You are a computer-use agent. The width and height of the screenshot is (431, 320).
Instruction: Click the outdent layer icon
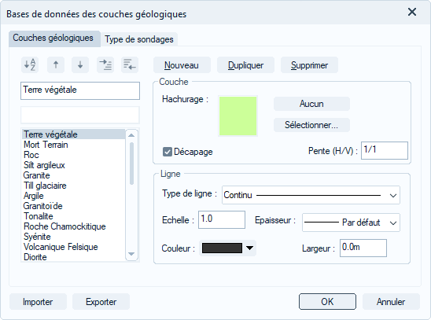(130, 65)
